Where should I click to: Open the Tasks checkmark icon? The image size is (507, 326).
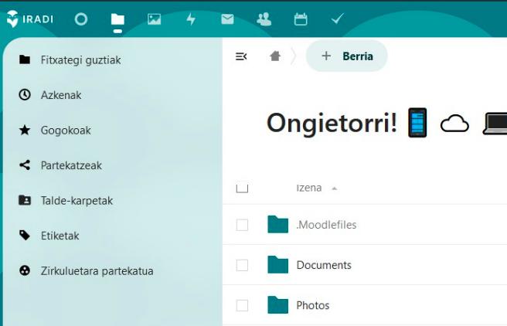(337, 19)
